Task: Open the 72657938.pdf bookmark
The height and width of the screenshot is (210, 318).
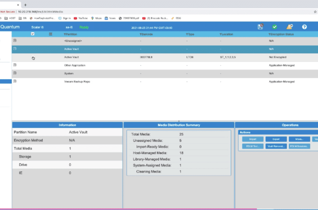Action: point(129,18)
